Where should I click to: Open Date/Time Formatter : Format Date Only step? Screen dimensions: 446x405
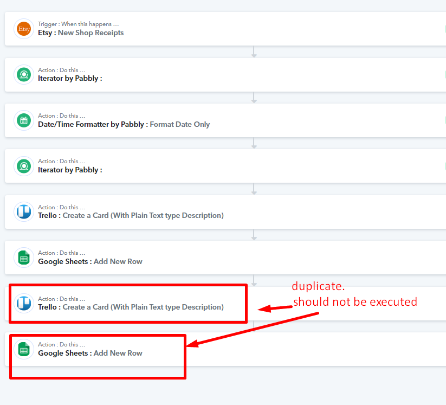point(124,124)
